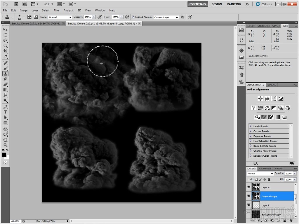This screenshot has width=299, height=224.
Task: Add a Curves adjustment
Action: pos(274,99)
